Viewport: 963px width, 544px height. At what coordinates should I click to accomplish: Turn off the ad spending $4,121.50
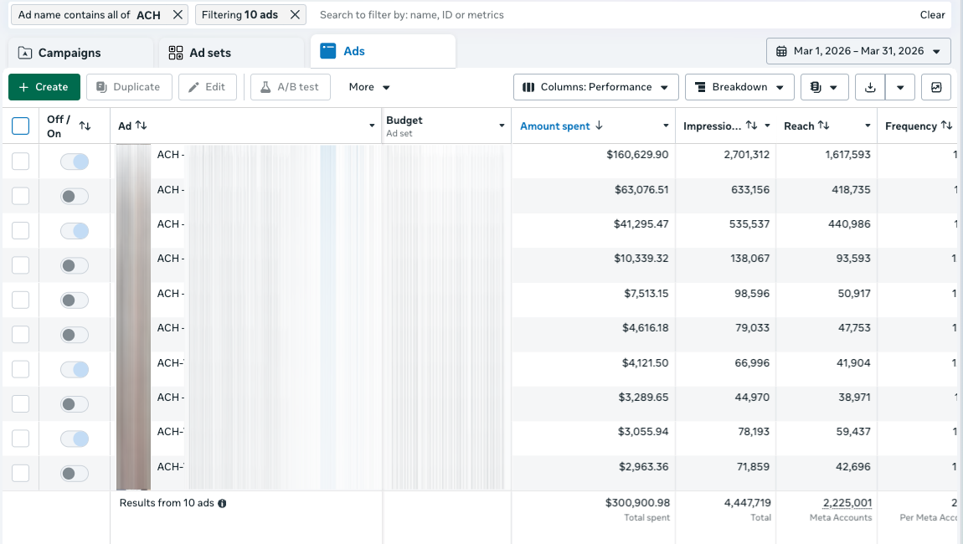[x=75, y=370]
